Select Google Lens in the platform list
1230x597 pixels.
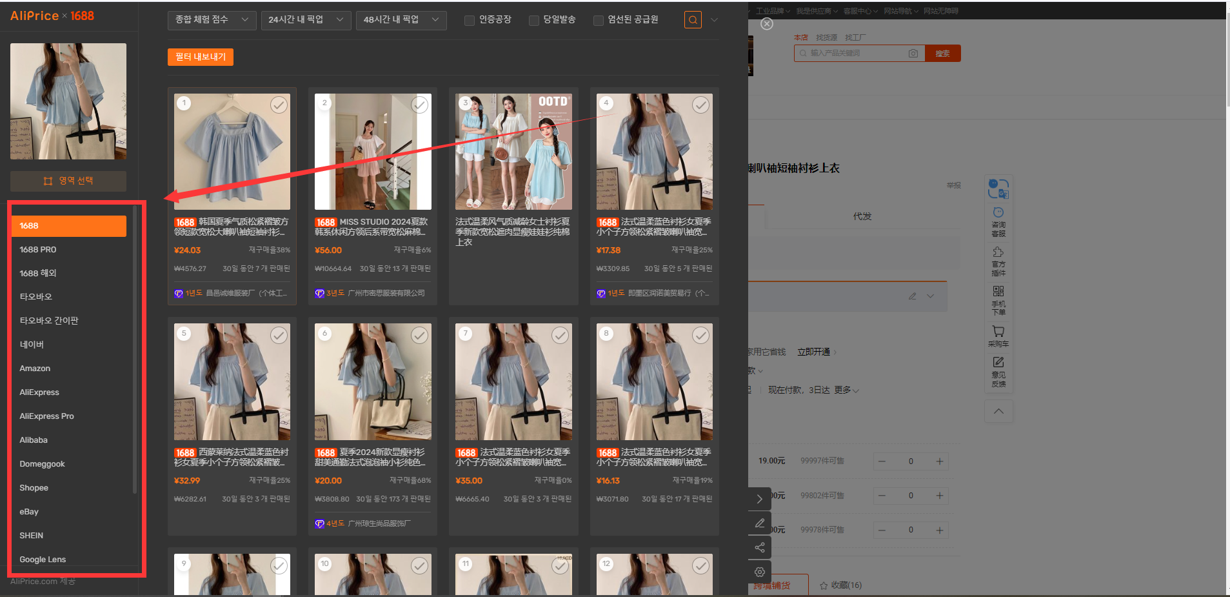click(x=68, y=560)
